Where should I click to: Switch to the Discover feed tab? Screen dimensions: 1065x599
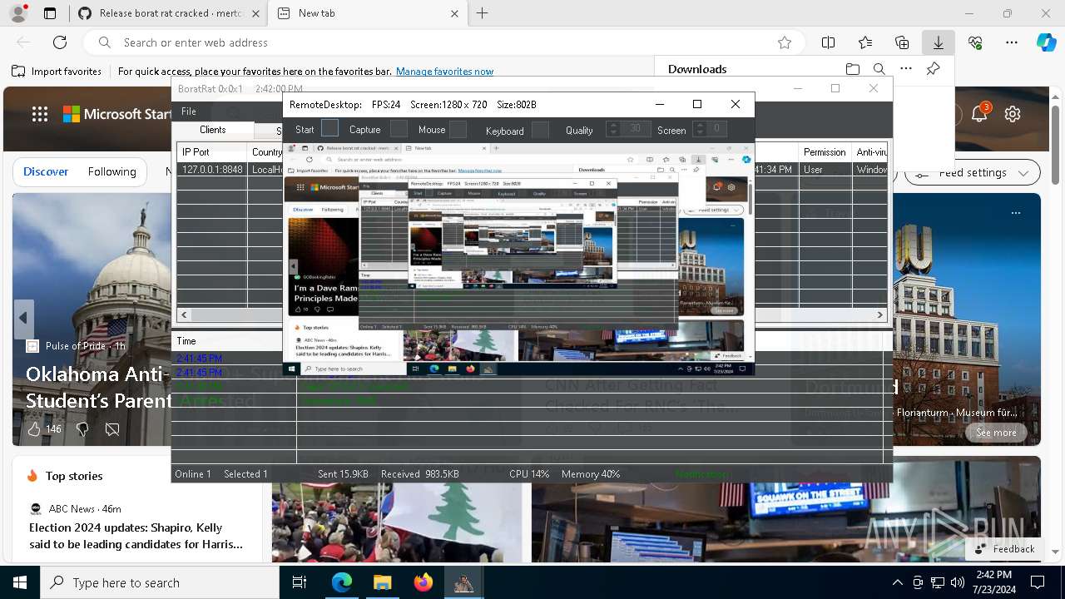coord(46,171)
